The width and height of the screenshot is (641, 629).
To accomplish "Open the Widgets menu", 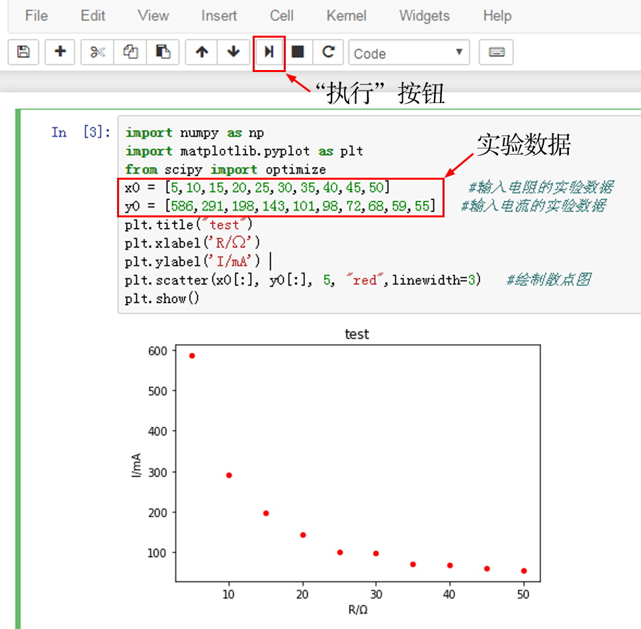I will (424, 16).
